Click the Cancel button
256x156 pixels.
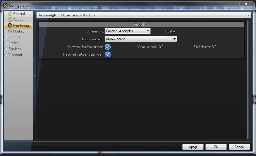pyautogui.click(x=239, y=147)
